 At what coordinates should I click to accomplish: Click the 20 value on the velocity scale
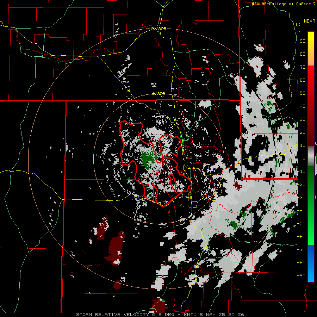pyautogui.click(x=303, y=132)
